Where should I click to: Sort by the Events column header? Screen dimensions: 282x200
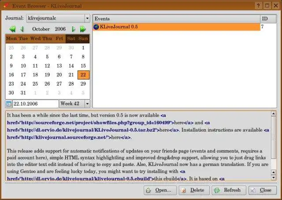click(176, 19)
